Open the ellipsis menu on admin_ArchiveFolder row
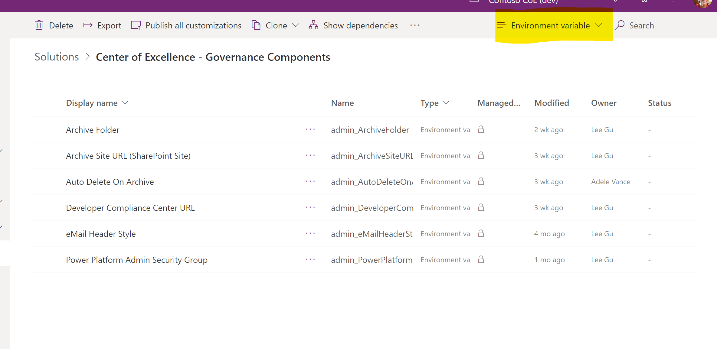The width and height of the screenshot is (717, 349). 310,129
